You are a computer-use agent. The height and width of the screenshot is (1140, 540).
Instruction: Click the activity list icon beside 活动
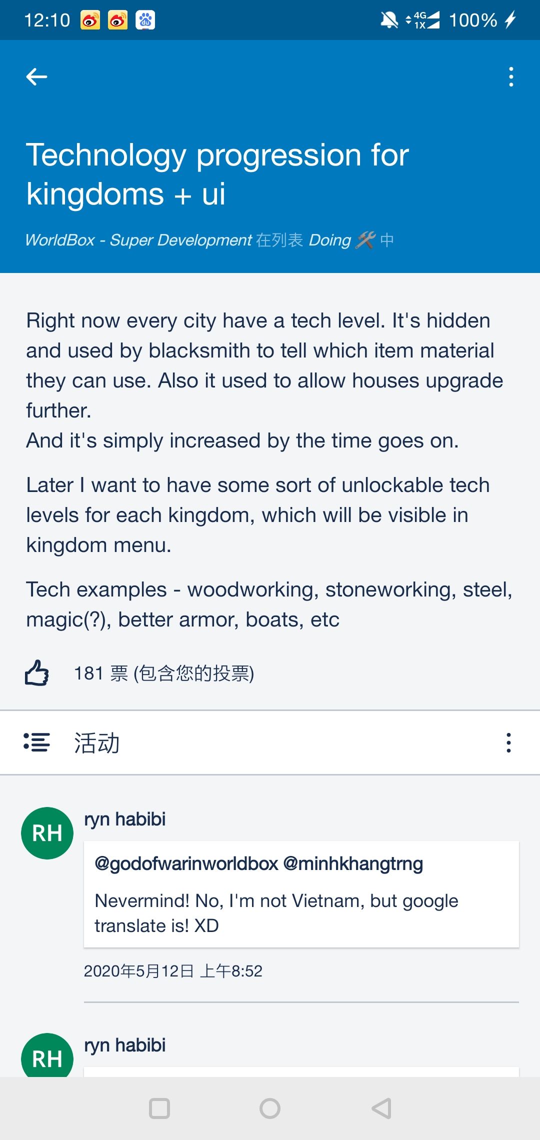(x=36, y=743)
